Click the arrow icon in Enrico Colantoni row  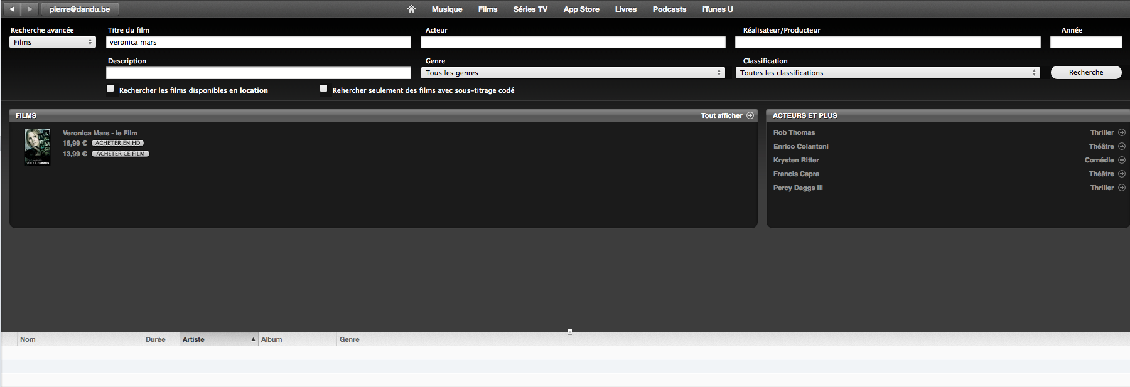[x=1122, y=146]
